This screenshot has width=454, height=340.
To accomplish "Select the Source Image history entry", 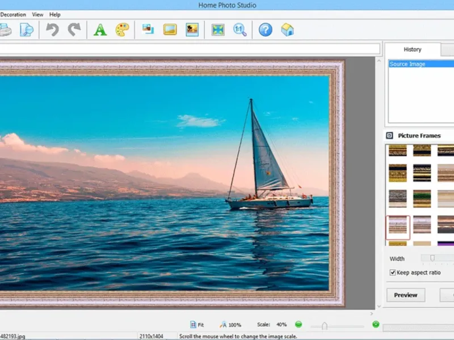I will [x=407, y=64].
